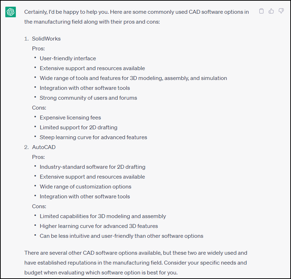Click the green ChatGPT avatar logo
The height and width of the screenshot is (279, 291).
click(11, 12)
